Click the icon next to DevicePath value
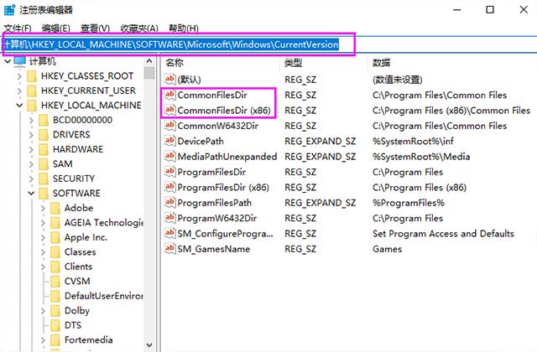This screenshot has width=537, height=352. 169,141
